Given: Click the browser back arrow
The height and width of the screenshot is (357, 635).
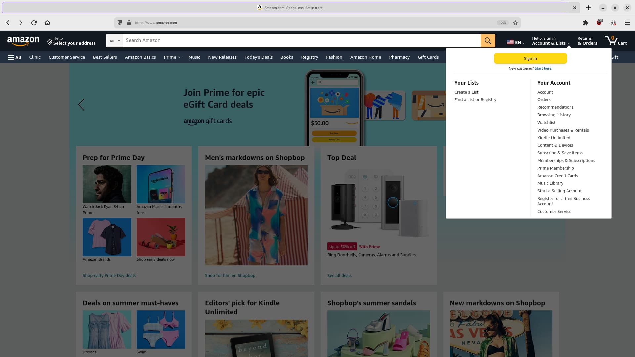Looking at the screenshot, I should point(8,23).
